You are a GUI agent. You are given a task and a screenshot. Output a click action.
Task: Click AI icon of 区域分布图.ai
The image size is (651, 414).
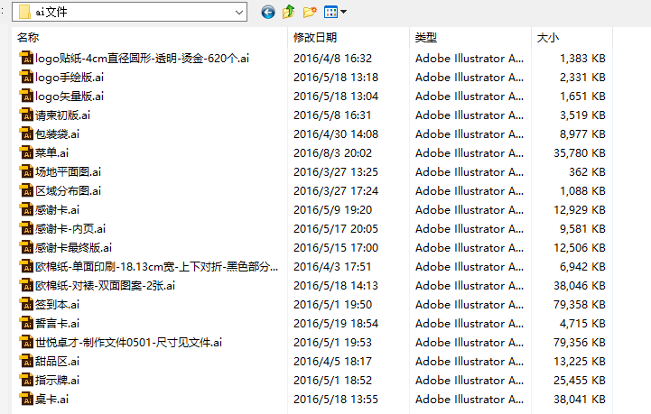tap(26, 191)
